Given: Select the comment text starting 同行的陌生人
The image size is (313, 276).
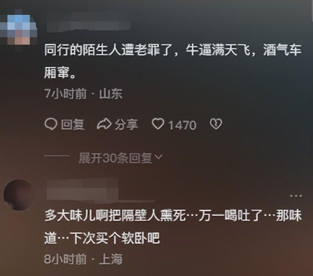Looking at the screenshot, I should [x=173, y=61].
